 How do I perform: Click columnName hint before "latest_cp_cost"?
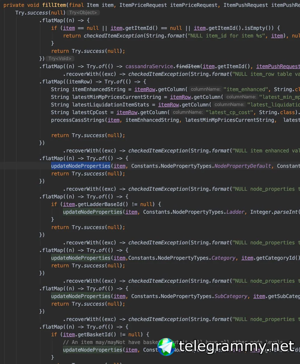[x=188, y=112]
